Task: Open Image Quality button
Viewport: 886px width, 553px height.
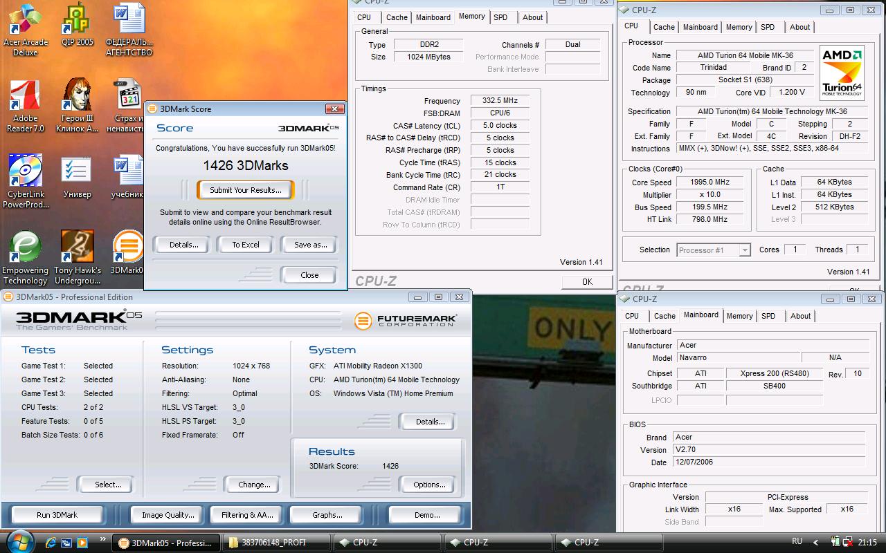Action: pyautogui.click(x=168, y=515)
